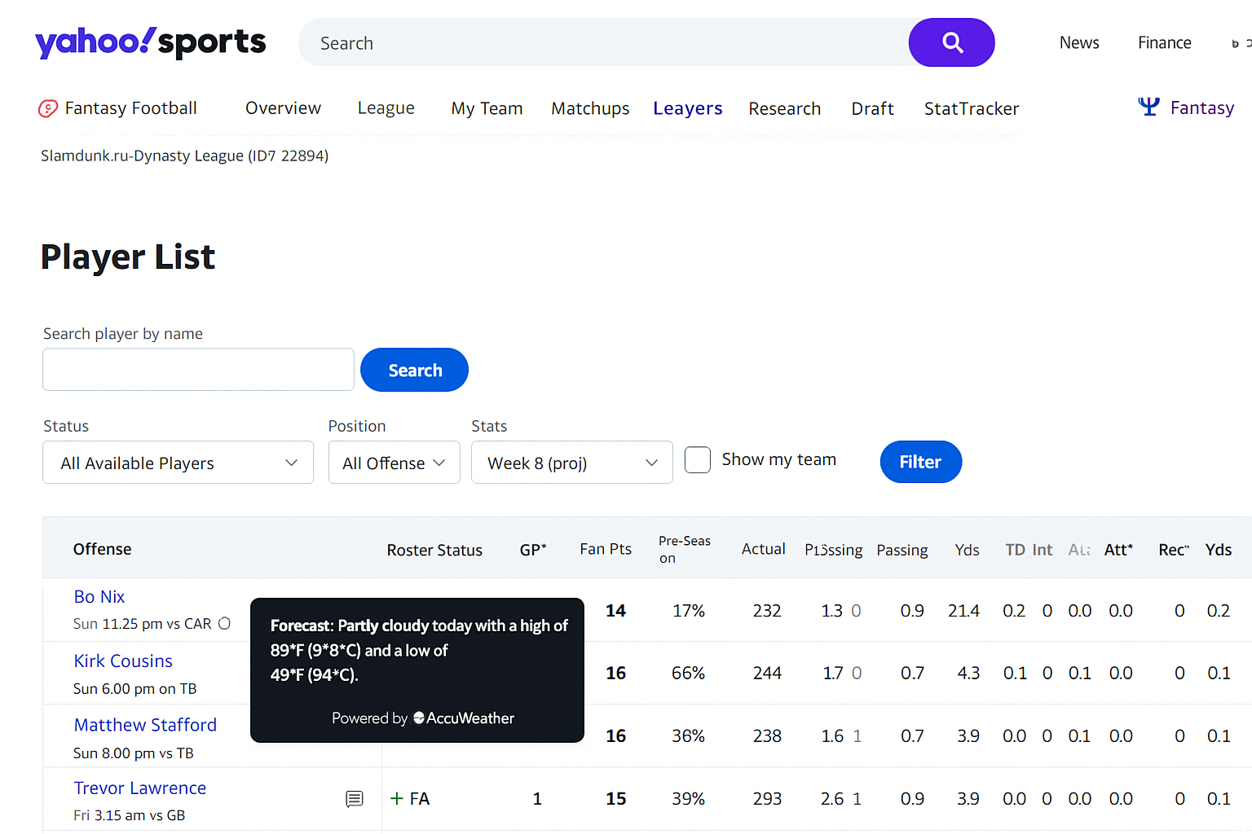The width and height of the screenshot is (1252, 834).
Task: Open Matthew Stafford player page
Action: click(x=145, y=725)
